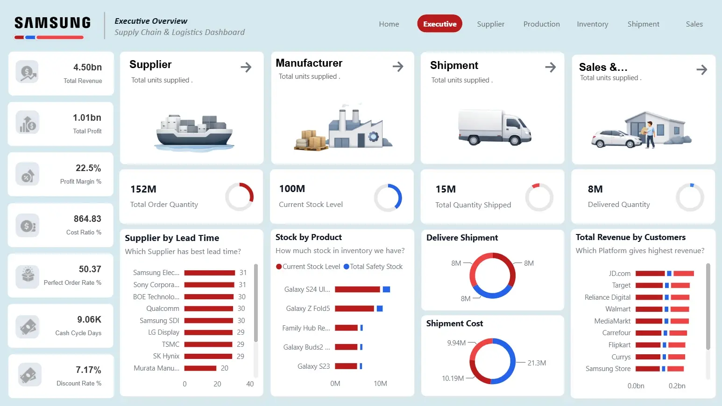
Task: Select JD.com revenue bar
Action: (x=650, y=274)
